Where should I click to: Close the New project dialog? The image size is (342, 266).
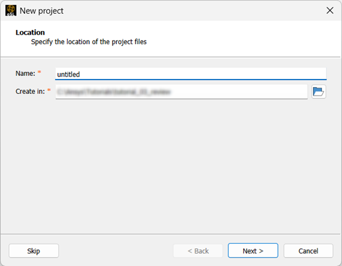click(330, 10)
